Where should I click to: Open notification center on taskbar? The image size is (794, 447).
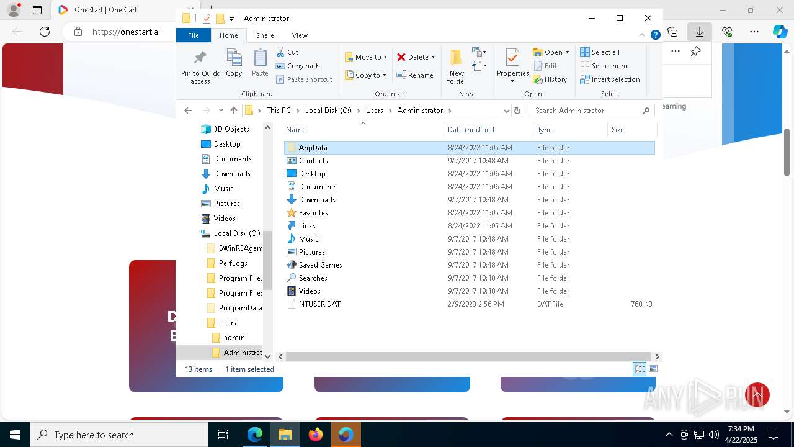click(x=774, y=435)
